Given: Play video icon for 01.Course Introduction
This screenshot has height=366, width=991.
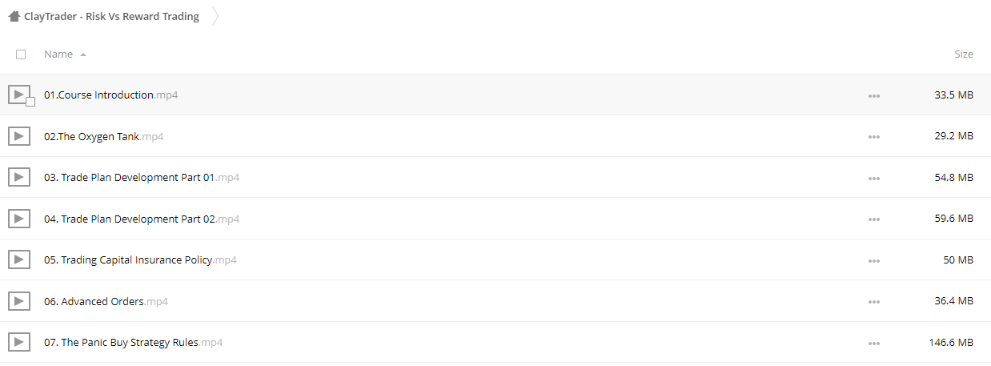Looking at the screenshot, I should (x=19, y=95).
